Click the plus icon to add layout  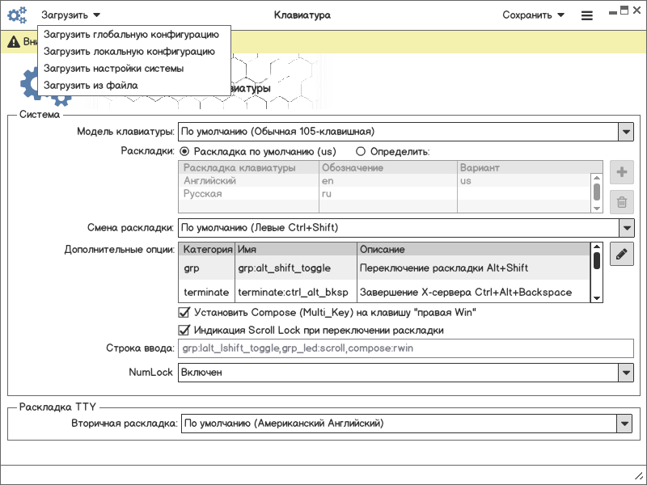(x=622, y=172)
